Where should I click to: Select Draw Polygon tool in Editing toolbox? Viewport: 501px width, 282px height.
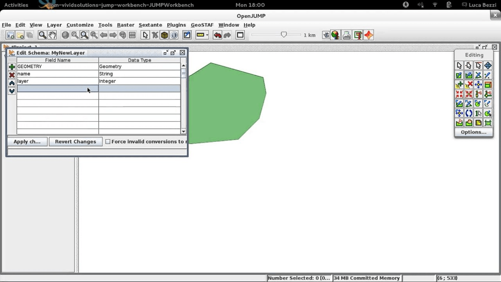pyautogui.click(x=469, y=75)
